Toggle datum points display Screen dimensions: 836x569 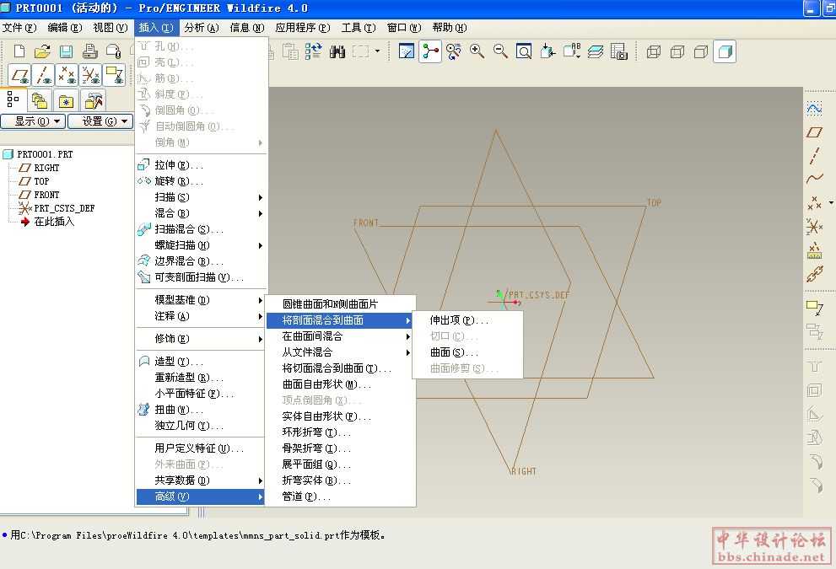pyautogui.click(x=67, y=75)
